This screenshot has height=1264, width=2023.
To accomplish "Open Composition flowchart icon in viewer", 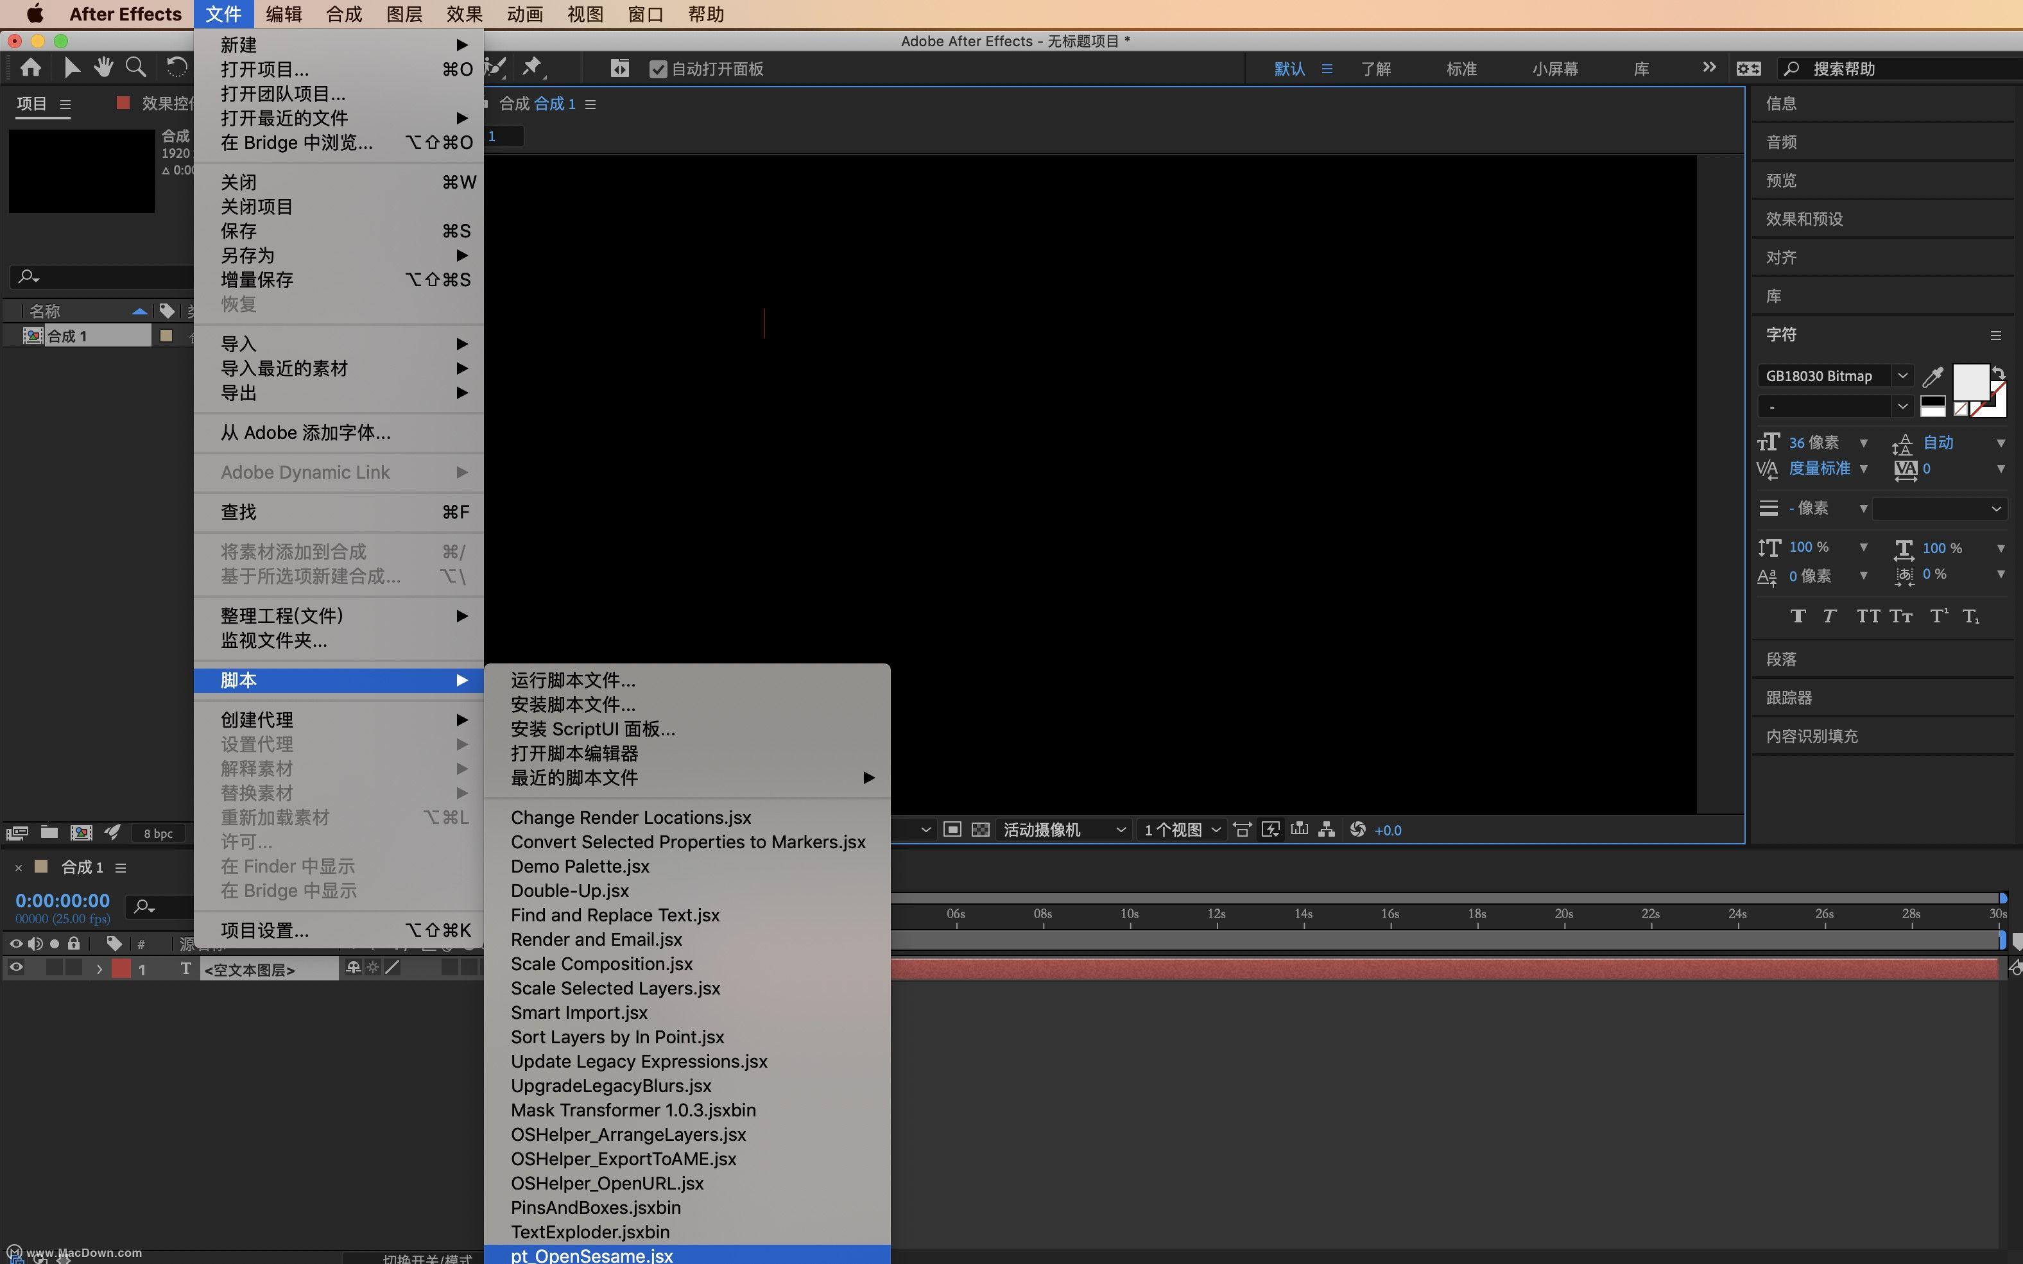I will (x=1327, y=829).
